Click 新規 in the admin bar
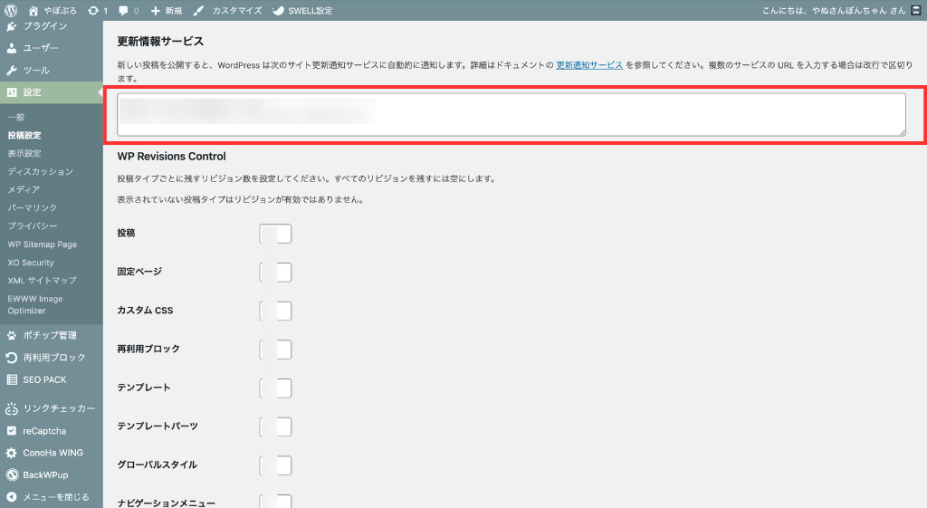The width and height of the screenshot is (927, 508). (x=174, y=11)
